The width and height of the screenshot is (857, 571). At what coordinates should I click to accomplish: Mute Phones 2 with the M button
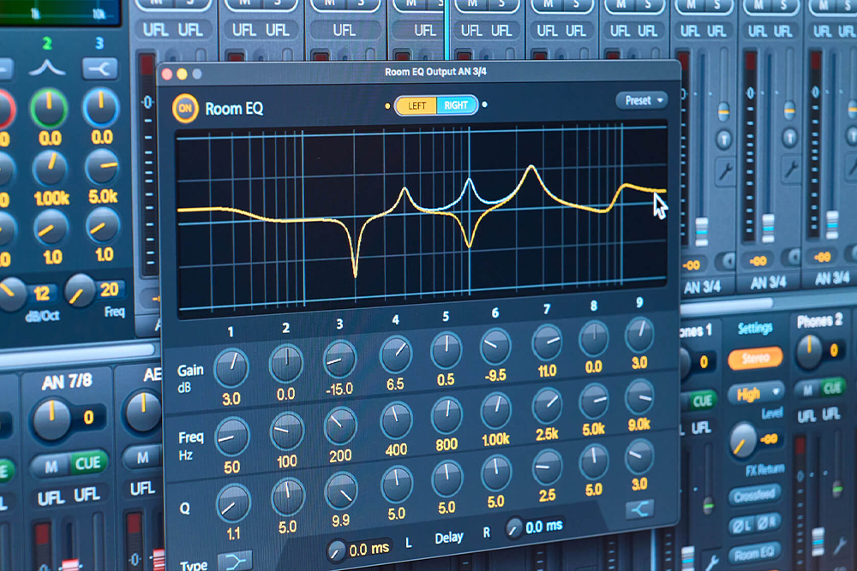(808, 388)
